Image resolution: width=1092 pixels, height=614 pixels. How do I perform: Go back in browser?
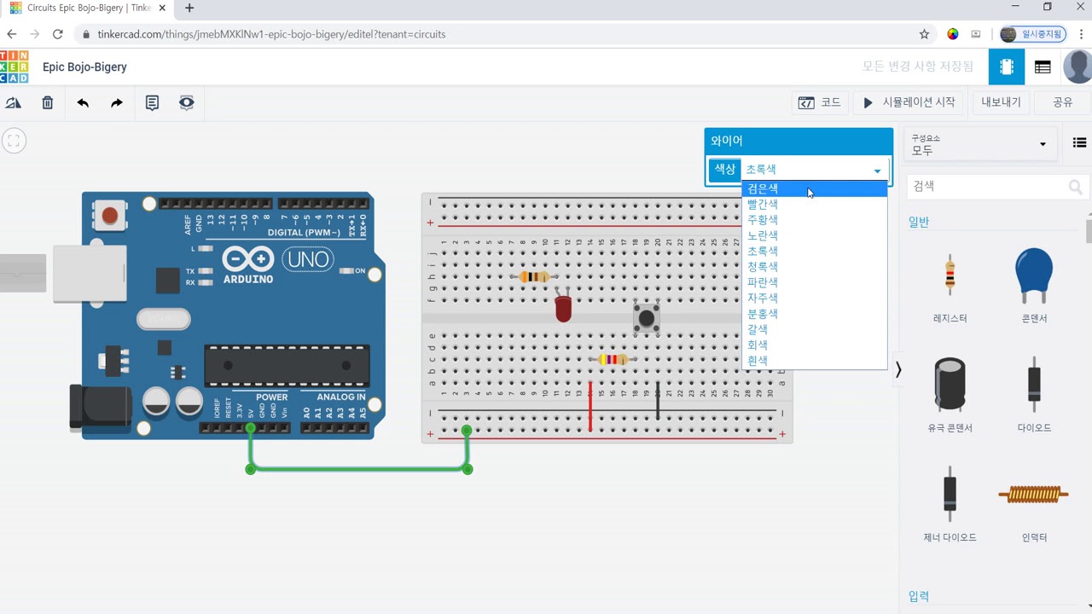(12, 34)
